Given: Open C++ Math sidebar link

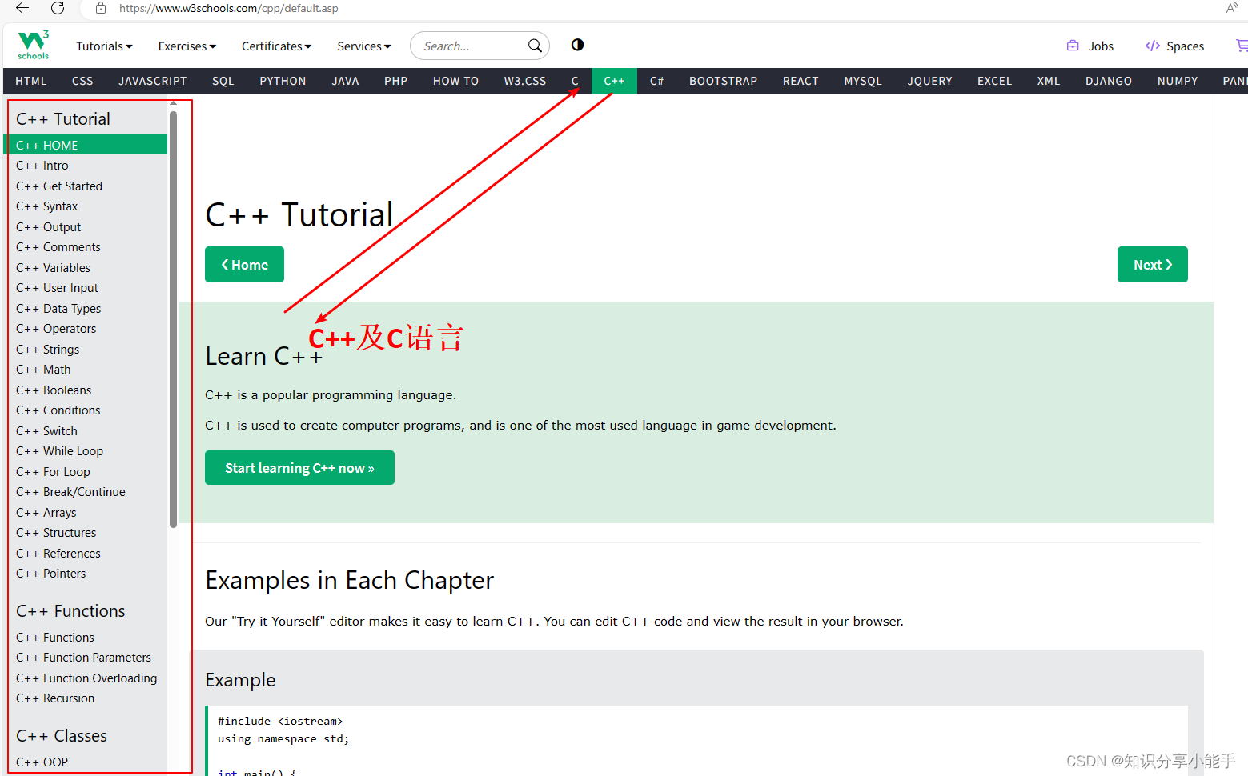Looking at the screenshot, I should (x=86, y=370).
